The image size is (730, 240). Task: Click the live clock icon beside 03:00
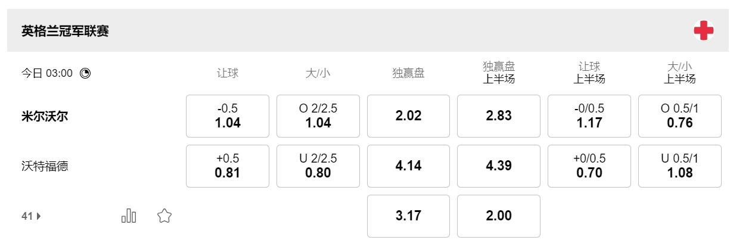click(85, 73)
